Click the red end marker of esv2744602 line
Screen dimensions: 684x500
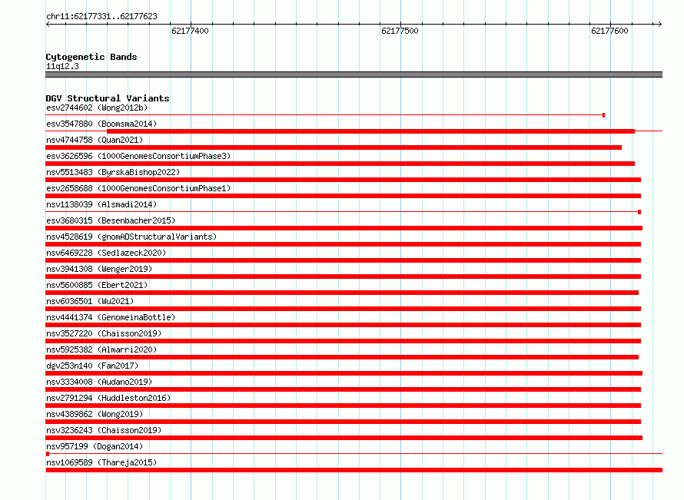pyautogui.click(x=603, y=115)
